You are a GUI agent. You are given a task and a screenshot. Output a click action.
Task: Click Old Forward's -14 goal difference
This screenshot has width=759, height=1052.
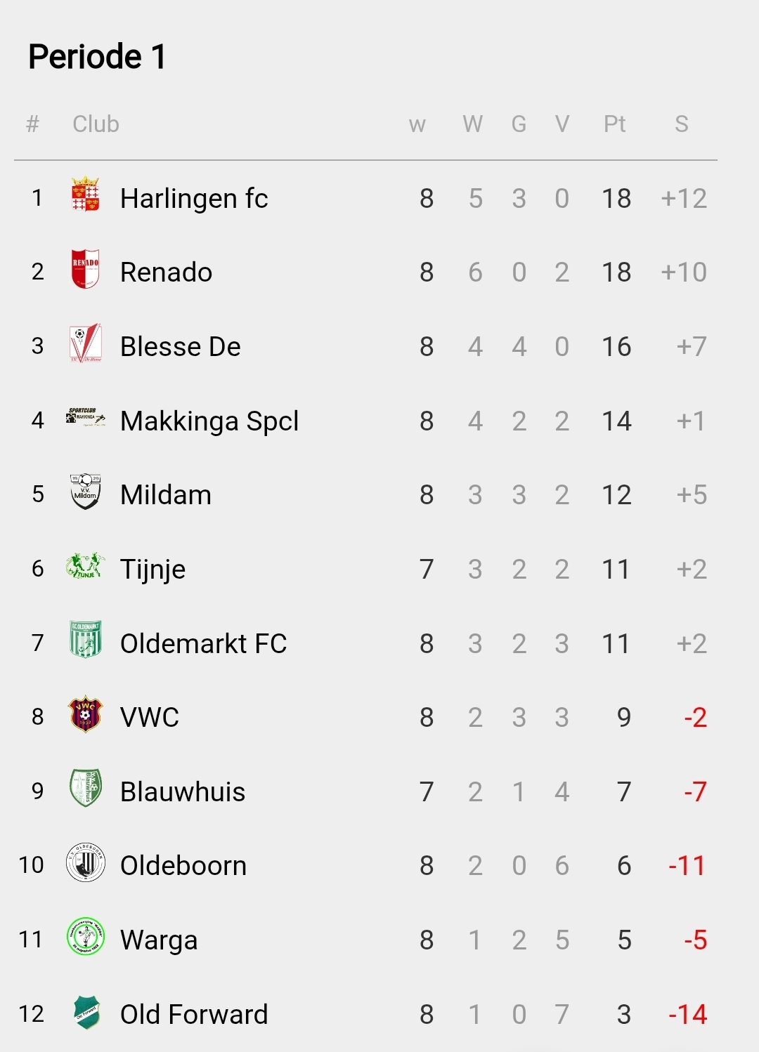point(687,1015)
